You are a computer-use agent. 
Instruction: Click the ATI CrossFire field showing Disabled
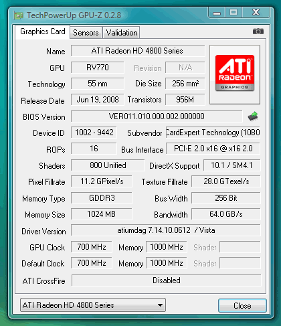167,280
